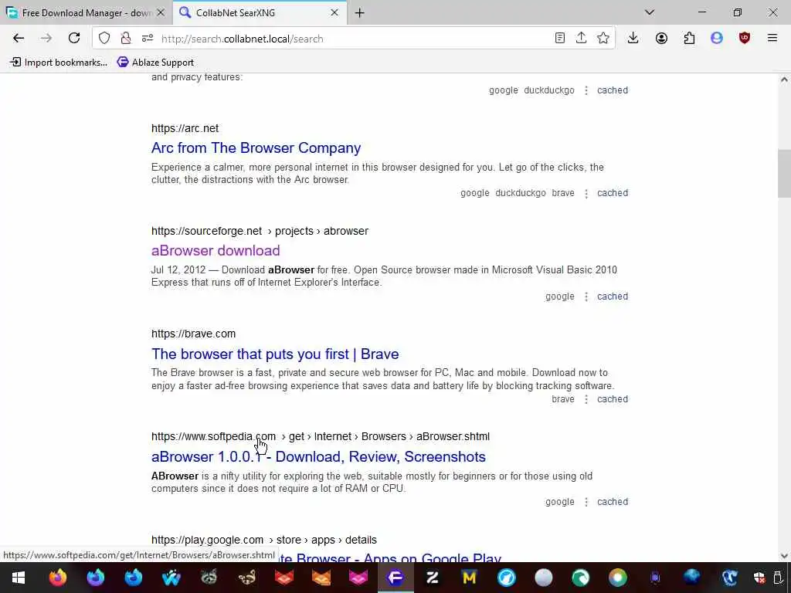
Task: Close the Free Download Manager tab
Action: click(161, 13)
